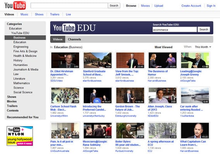This screenshot has width=220, height=154.
Task: Click the Sign In link
Action: [x=211, y=6]
